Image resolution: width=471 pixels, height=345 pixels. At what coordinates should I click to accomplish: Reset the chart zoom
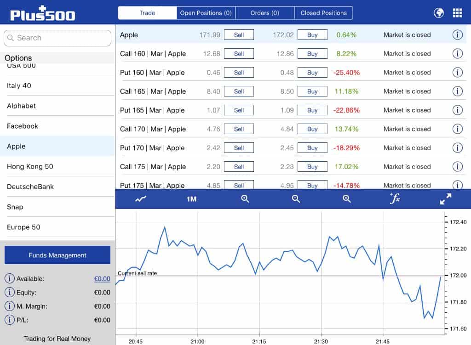click(x=346, y=198)
